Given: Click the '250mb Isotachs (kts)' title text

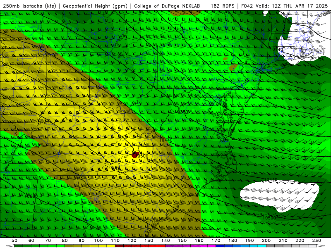Looking at the screenshot, I should tap(29, 6).
